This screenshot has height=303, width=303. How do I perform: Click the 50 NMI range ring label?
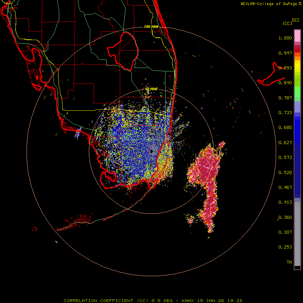point(151,89)
